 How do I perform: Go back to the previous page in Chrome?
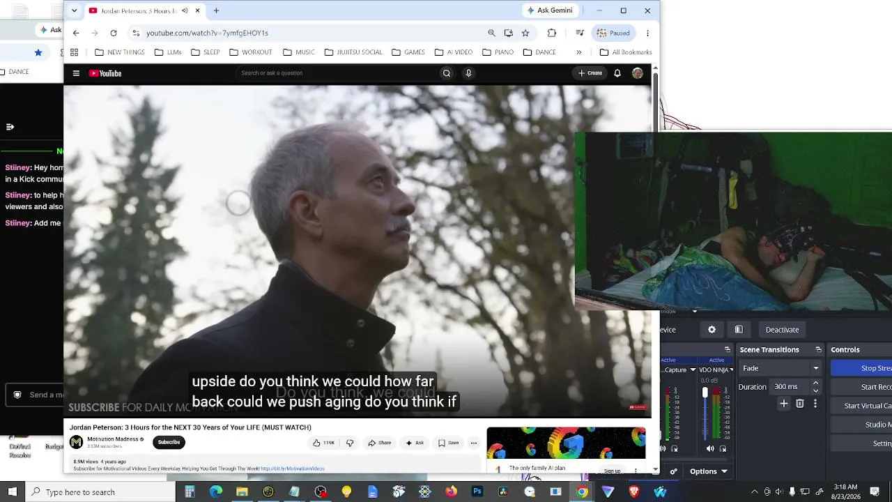click(76, 33)
